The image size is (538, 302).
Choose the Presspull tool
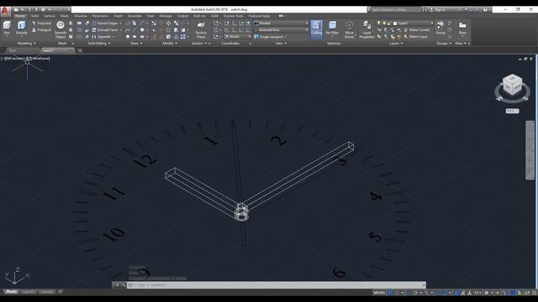[x=41, y=30]
